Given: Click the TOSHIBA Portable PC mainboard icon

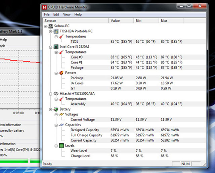Looking at the screenshot, I should click(56, 31).
